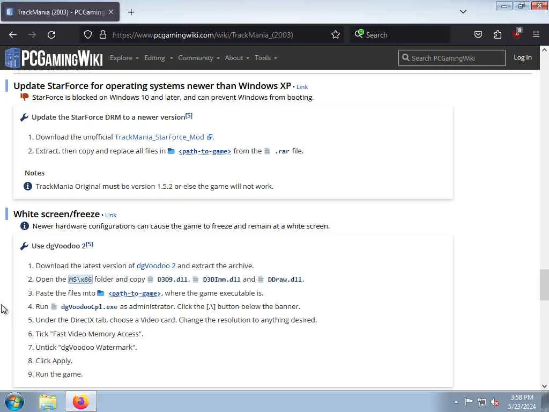Click the network tray icon

tap(482, 402)
